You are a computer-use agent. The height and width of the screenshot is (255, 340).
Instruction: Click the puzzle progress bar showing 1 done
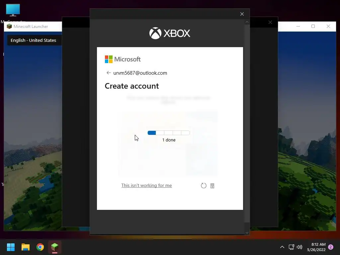click(x=169, y=133)
